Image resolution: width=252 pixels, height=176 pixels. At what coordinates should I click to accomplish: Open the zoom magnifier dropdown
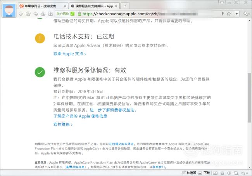[245, 173]
